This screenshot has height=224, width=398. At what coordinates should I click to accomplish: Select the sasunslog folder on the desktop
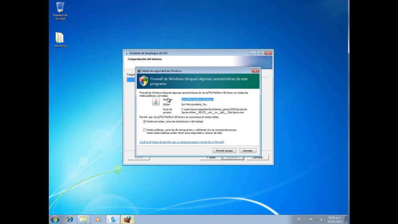tap(60, 40)
